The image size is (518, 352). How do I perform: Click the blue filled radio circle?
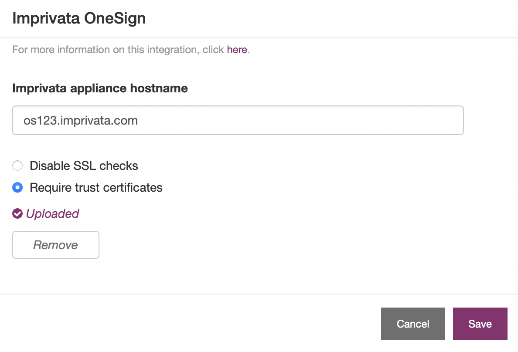pyautogui.click(x=17, y=188)
